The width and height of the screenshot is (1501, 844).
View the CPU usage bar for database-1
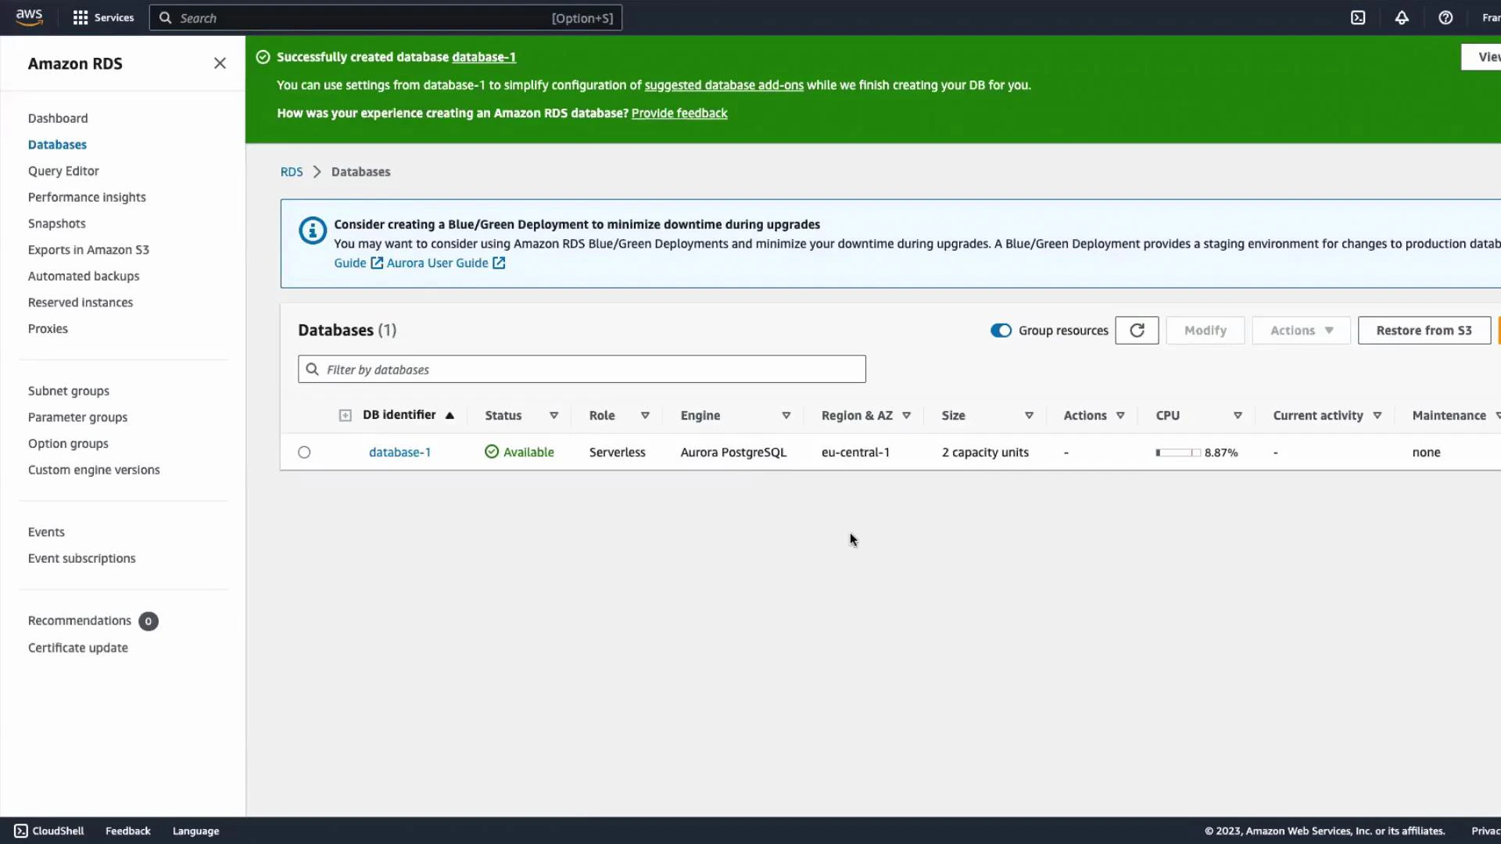point(1177,452)
